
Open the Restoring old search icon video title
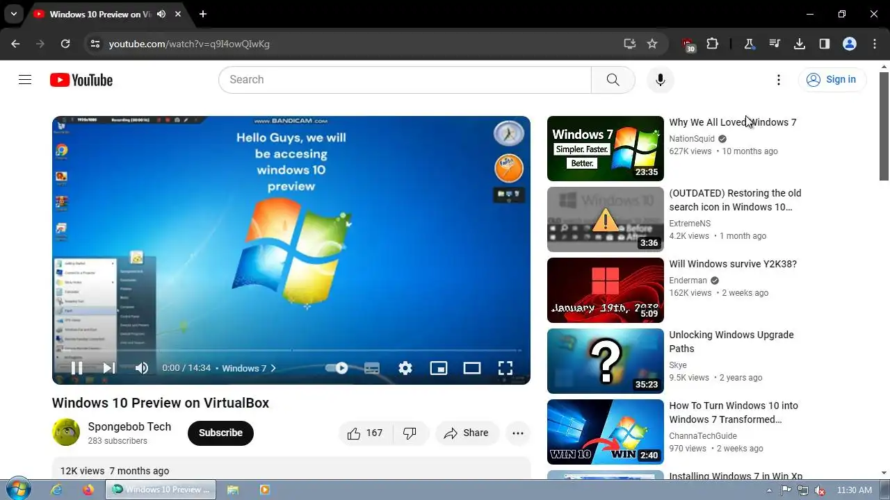point(735,200)
